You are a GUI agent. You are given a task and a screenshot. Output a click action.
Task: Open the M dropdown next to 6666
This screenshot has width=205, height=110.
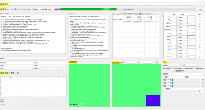[52, 69]
